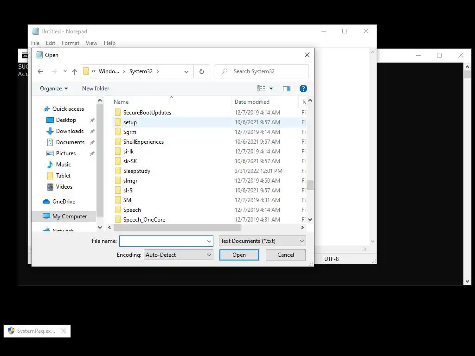
Task: Open Notepad View menu
Action: pyautogui.click(x=91, y=43)
